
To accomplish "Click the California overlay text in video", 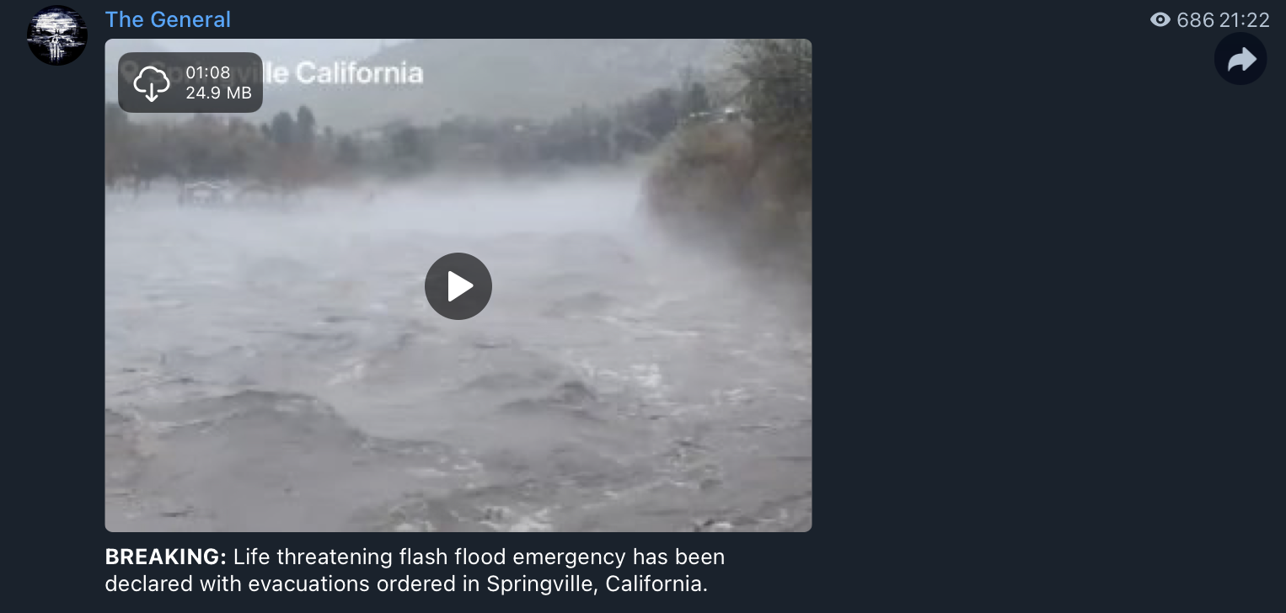I will (x=359, y=73).
